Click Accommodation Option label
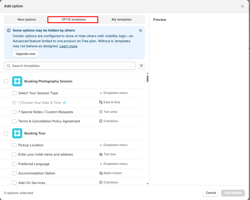This screenshot has height=200, width=250. pyautogui.click(x=37, y=173)
